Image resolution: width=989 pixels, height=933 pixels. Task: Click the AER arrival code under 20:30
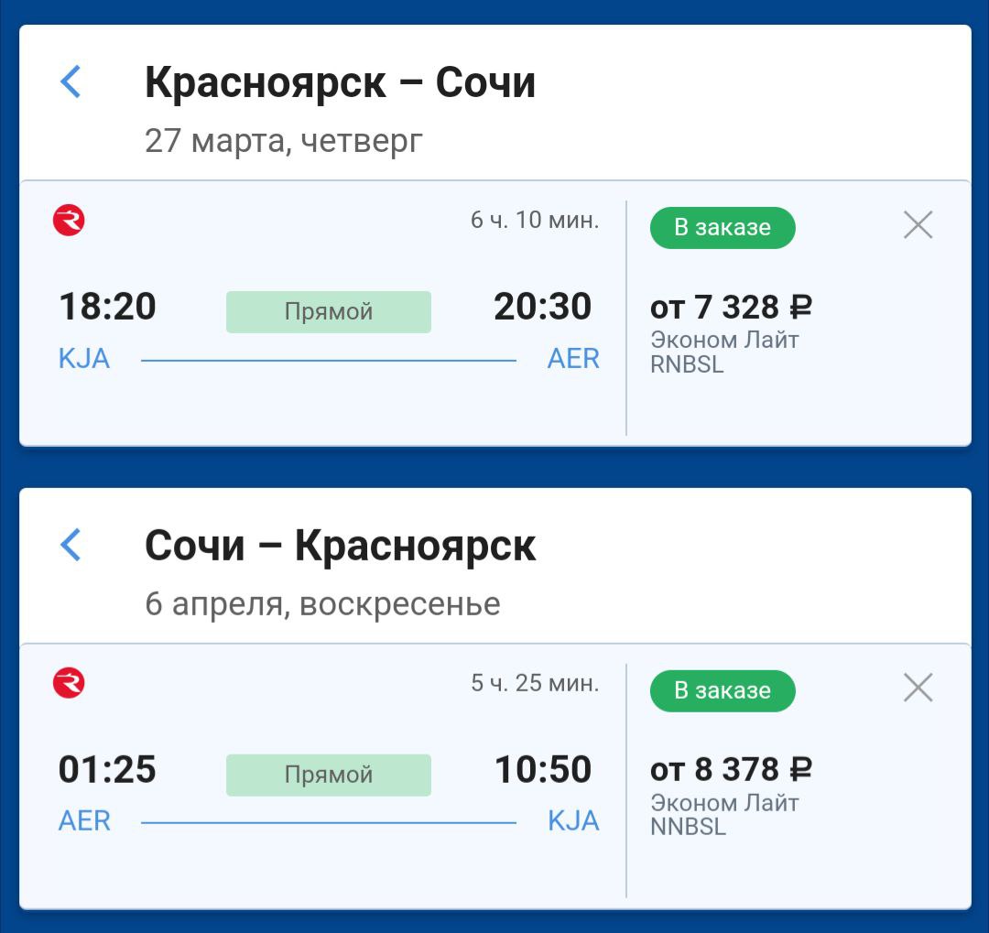tap(573, 359)
